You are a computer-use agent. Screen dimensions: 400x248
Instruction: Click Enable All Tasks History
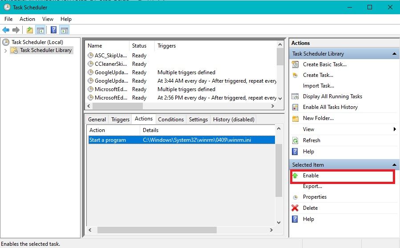[x=330, y=107]
